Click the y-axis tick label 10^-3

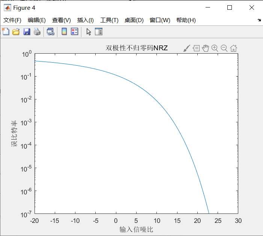click(26, 123)
